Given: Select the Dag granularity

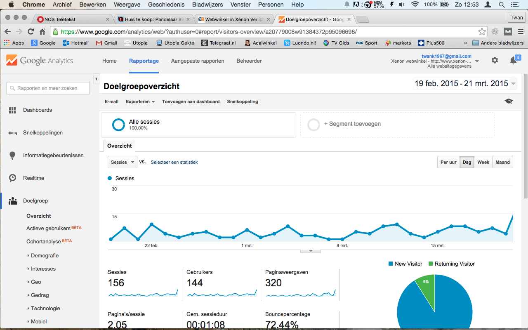Looking at the screenshot, I should pyautogui.click(x=467, y=162).
